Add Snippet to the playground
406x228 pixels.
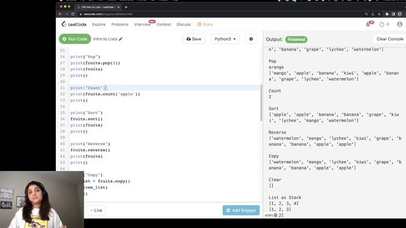(x=241, y=210)
